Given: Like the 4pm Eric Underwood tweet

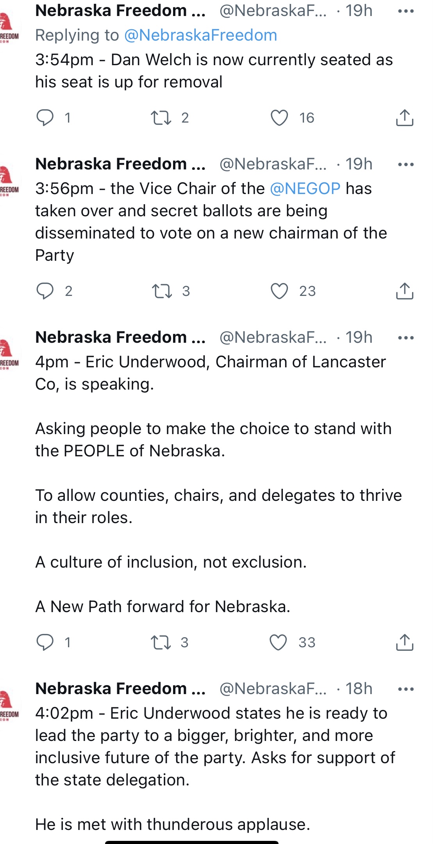Looking at the screenshot, I should tap(279, 642).
